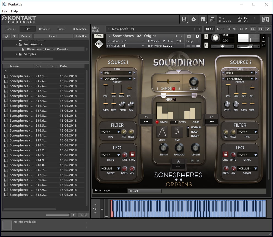Viewport: 273px width, 237px height.
Task: Open the instrument wrench edit icon
Action: (x=99, y=36)
